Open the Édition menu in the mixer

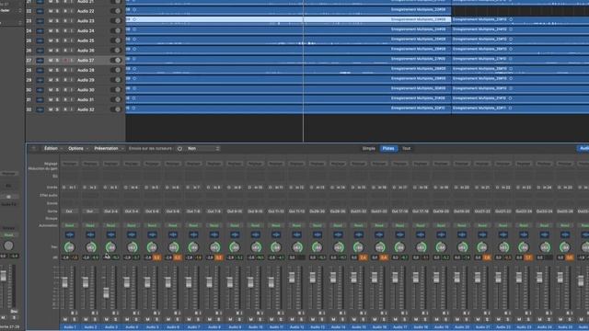pyautogui.click(x=53, y=149)
